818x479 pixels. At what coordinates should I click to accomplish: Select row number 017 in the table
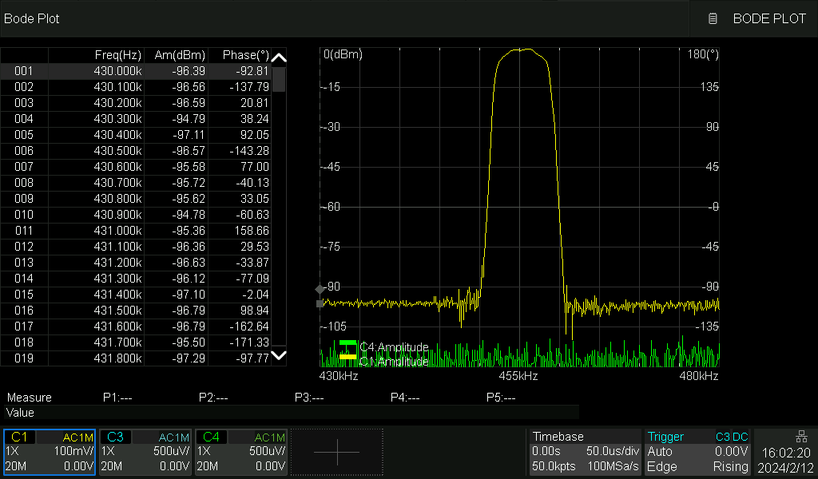pos(24,327)
